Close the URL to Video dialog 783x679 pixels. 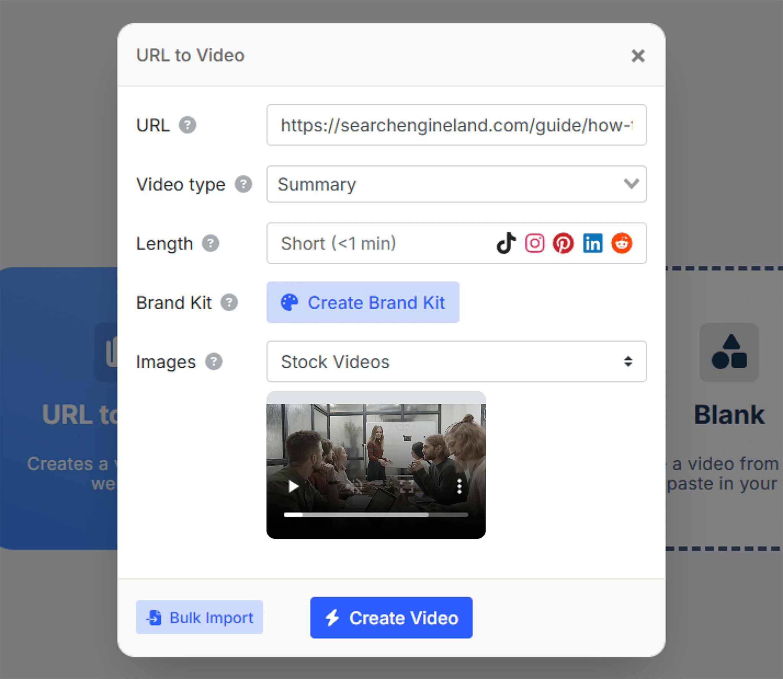pyautogui.click(x=638, y=56)
